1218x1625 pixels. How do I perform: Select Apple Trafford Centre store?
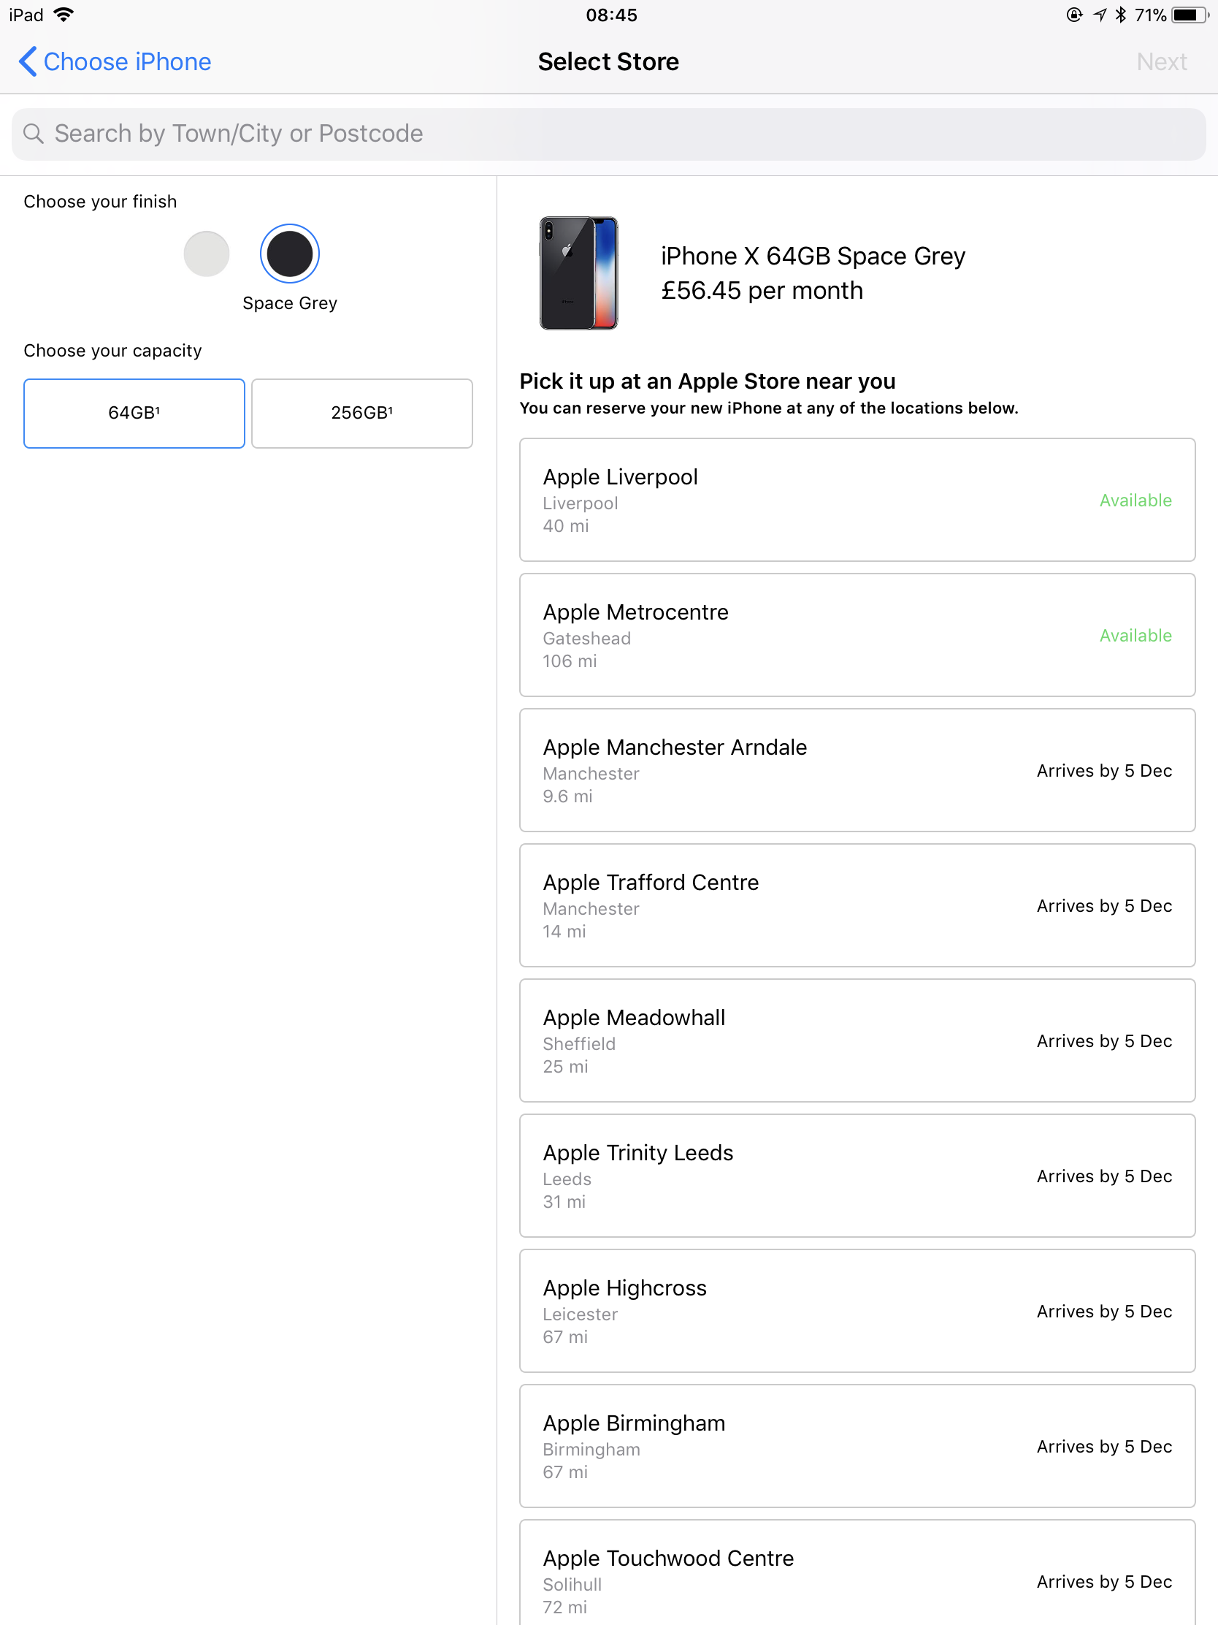(857, 905)
